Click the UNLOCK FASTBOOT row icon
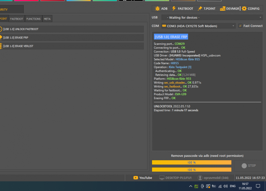Screen dimensions: 266x191 [x=1, y=29]
